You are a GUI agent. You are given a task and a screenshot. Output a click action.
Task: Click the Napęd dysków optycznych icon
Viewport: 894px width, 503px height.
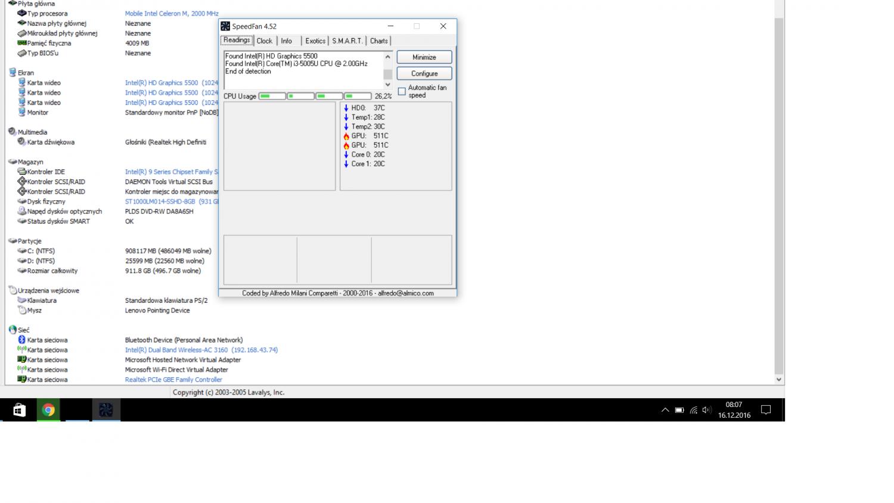[x=22, y=211]
